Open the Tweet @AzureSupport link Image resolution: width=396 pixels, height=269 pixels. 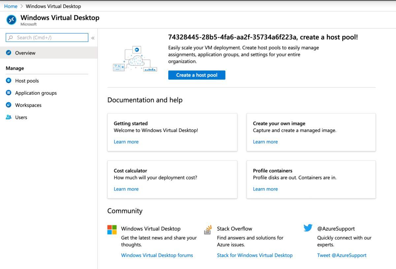(342, 255)
